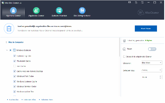Viewport: 165px width, 103px height.
Task: Uncheck Windows Installer Cache
Action: [x=15, y=86]
